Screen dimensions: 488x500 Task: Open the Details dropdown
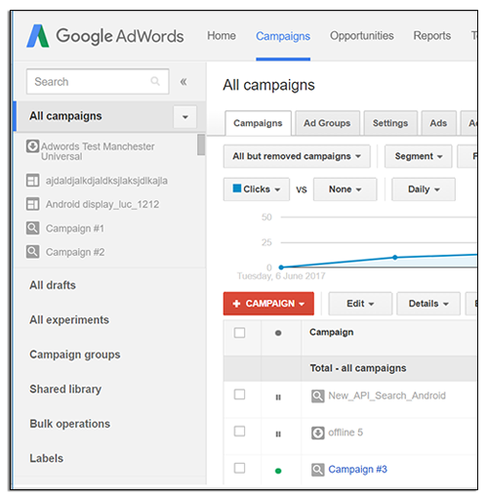click(428, 304)
